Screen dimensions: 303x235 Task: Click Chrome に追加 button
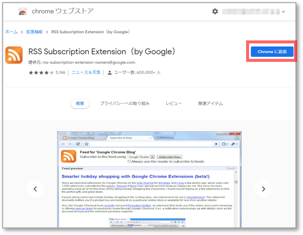click(x=272, y=51)
